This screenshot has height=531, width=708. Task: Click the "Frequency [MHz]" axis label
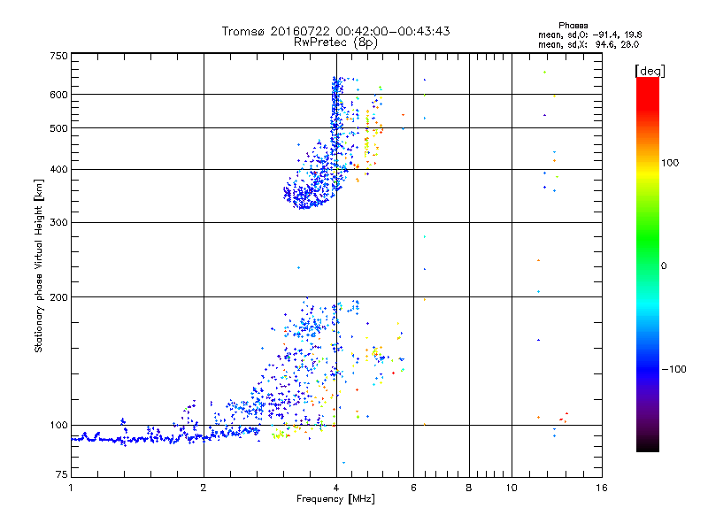(x=335, y=499)
